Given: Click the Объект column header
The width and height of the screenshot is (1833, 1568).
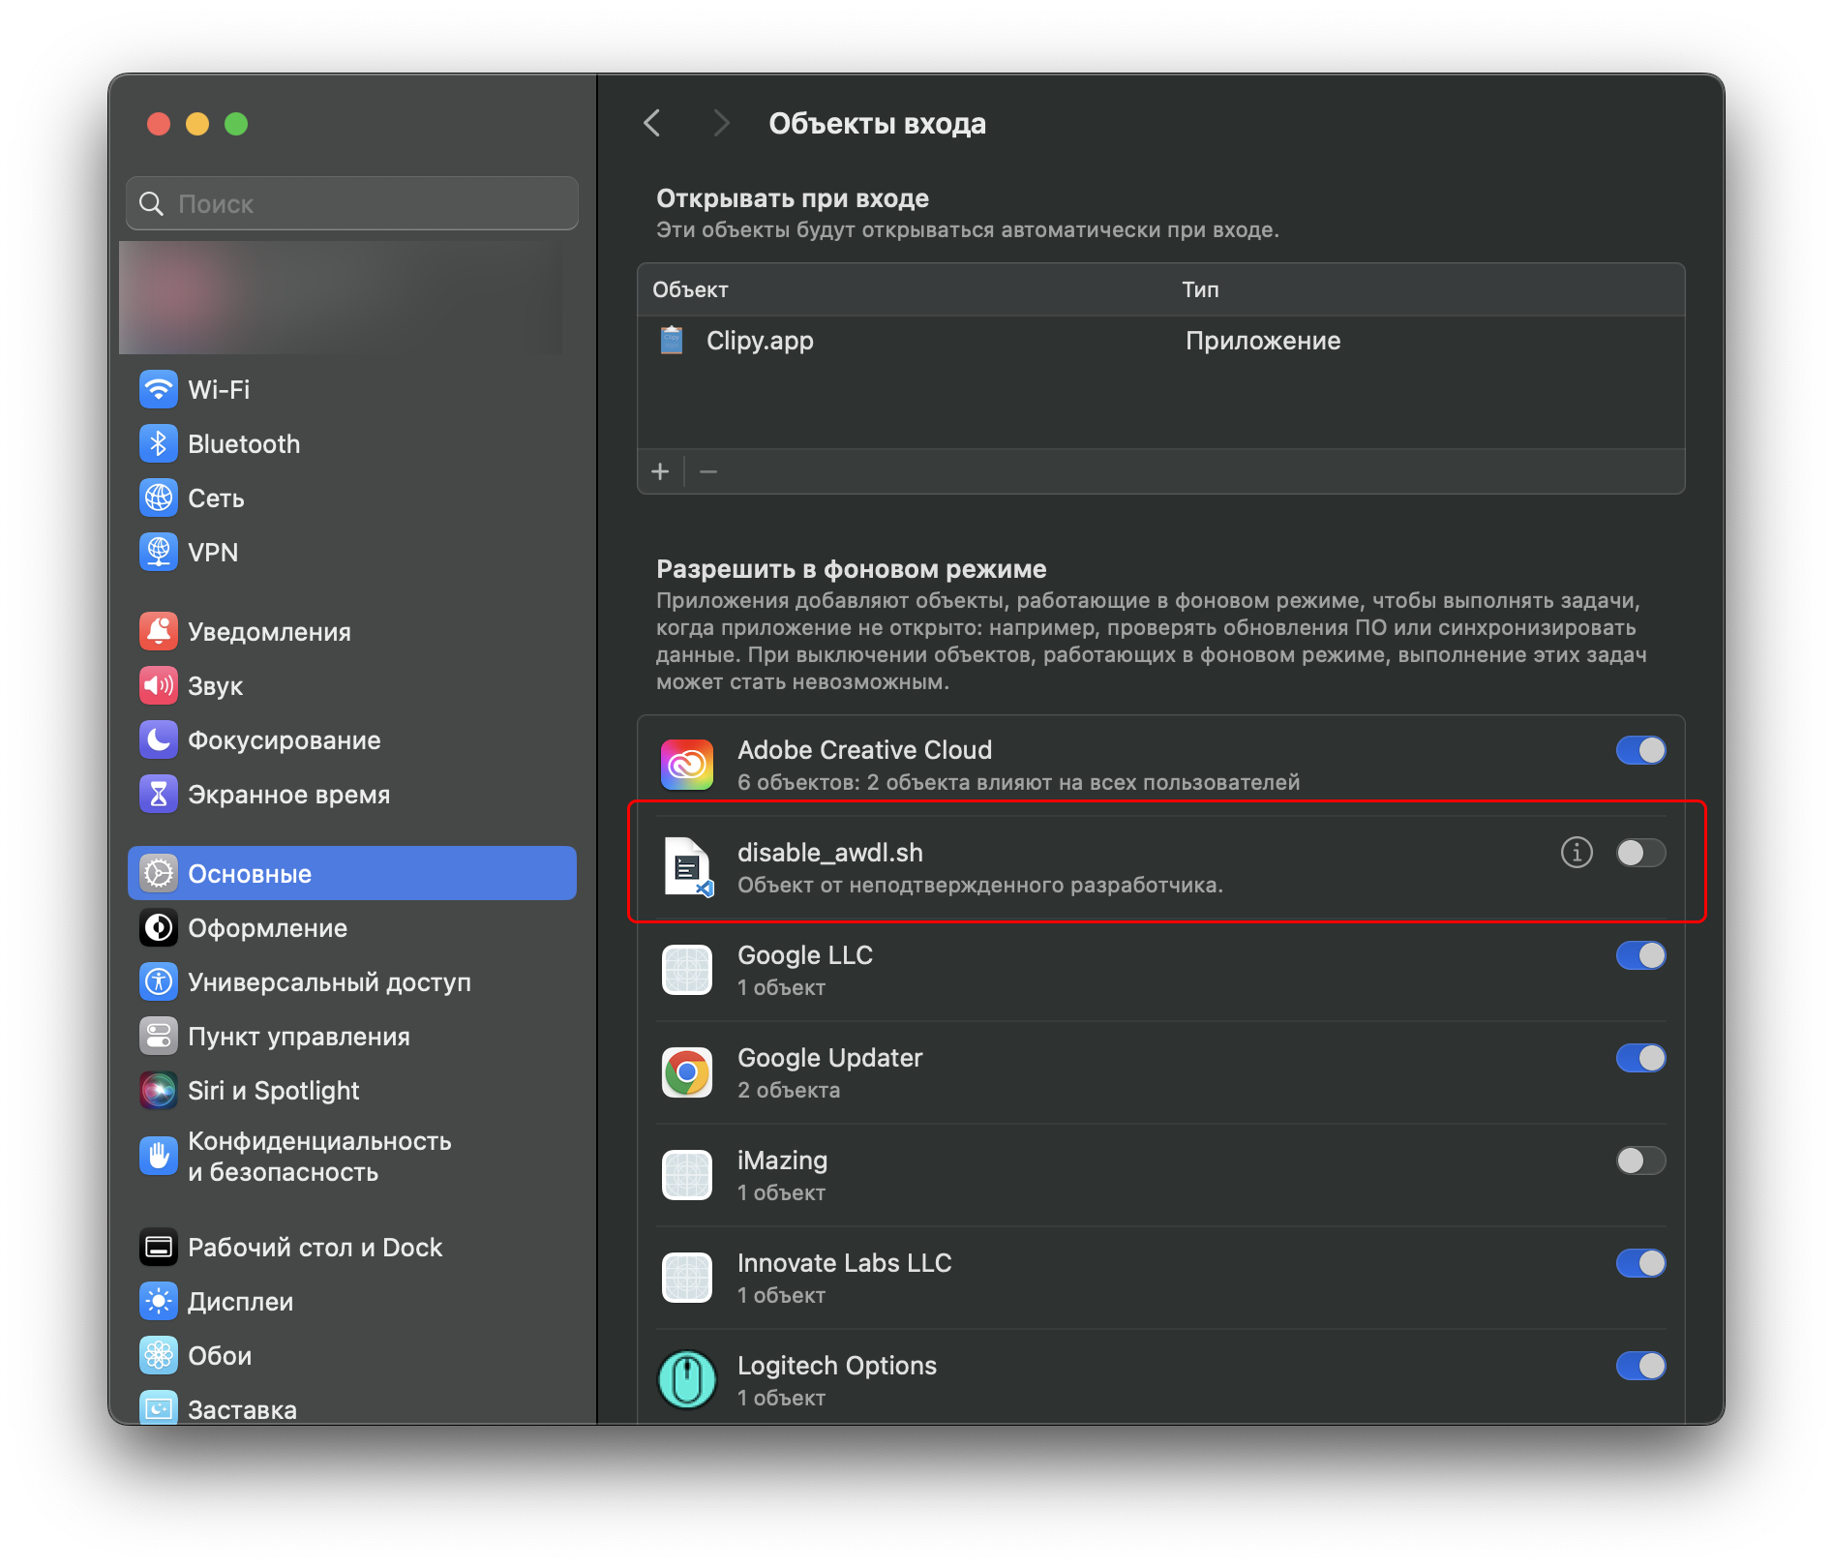Looking at the screenshot, I should (x=690, y=289).
